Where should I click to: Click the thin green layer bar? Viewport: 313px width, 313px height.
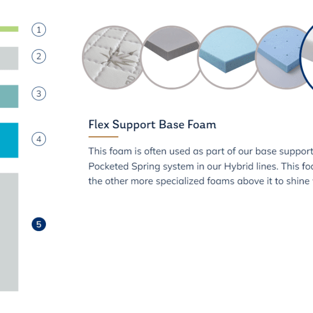click(9, 29)
